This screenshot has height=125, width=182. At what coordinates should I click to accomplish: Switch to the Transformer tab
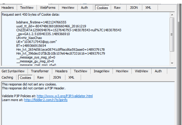(x=40, y=71)
